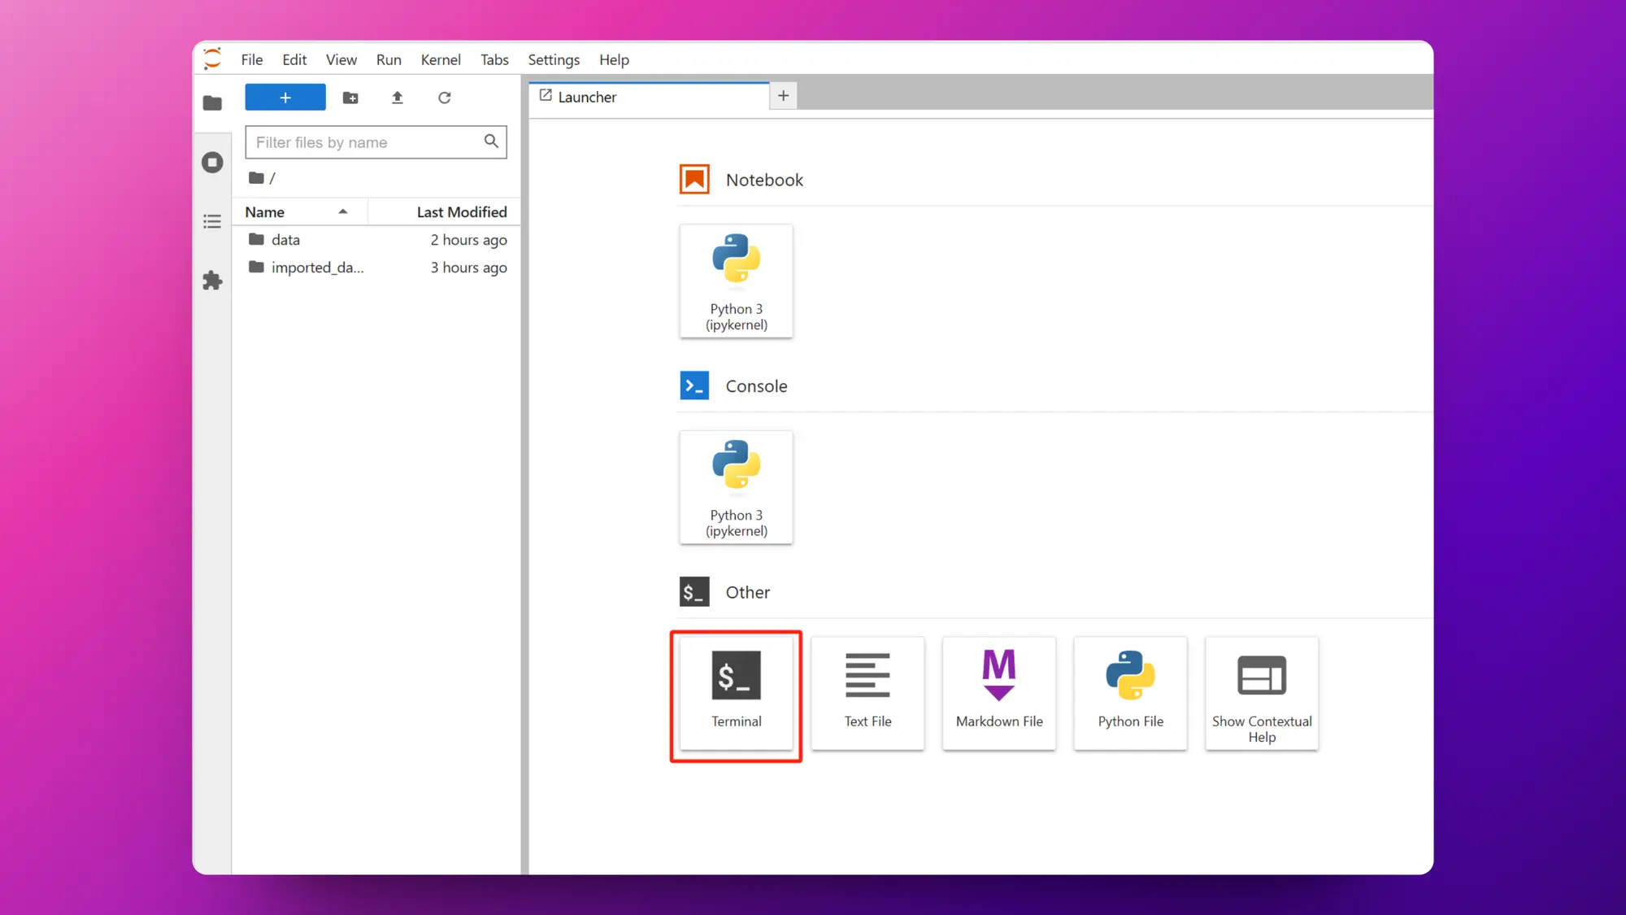Screen dimensions: 1626x915
Task: Open the Kernel menu
Action: tap(440, 59)
